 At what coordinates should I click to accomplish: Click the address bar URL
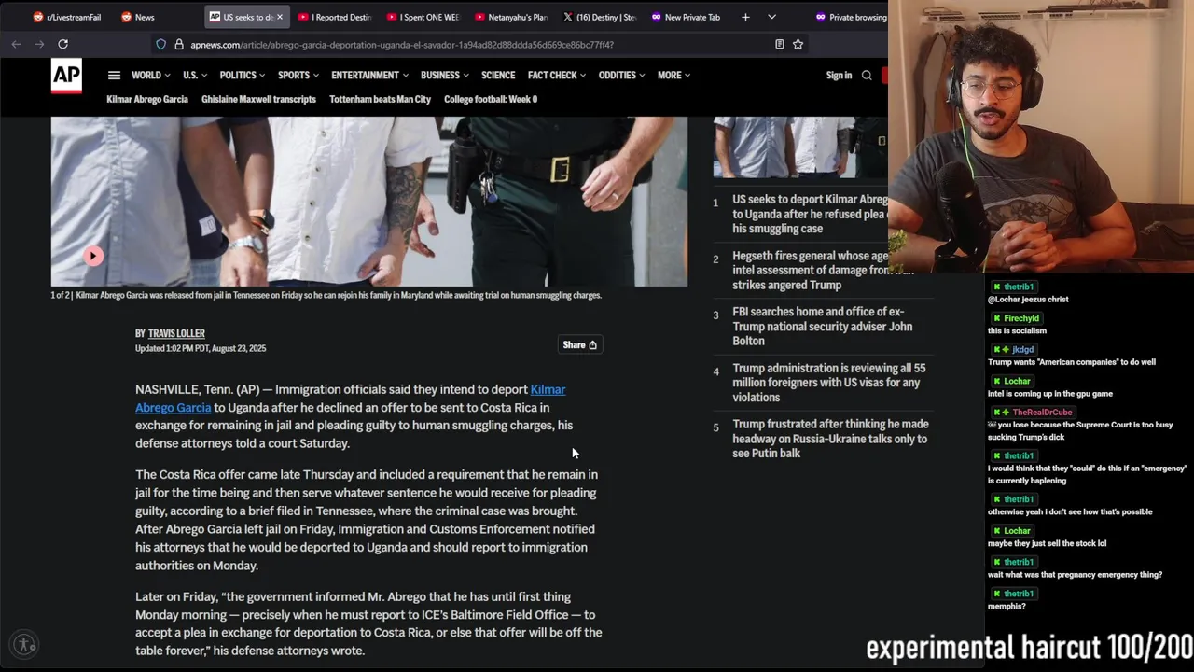pyautogui.click(x=401, y=44)
